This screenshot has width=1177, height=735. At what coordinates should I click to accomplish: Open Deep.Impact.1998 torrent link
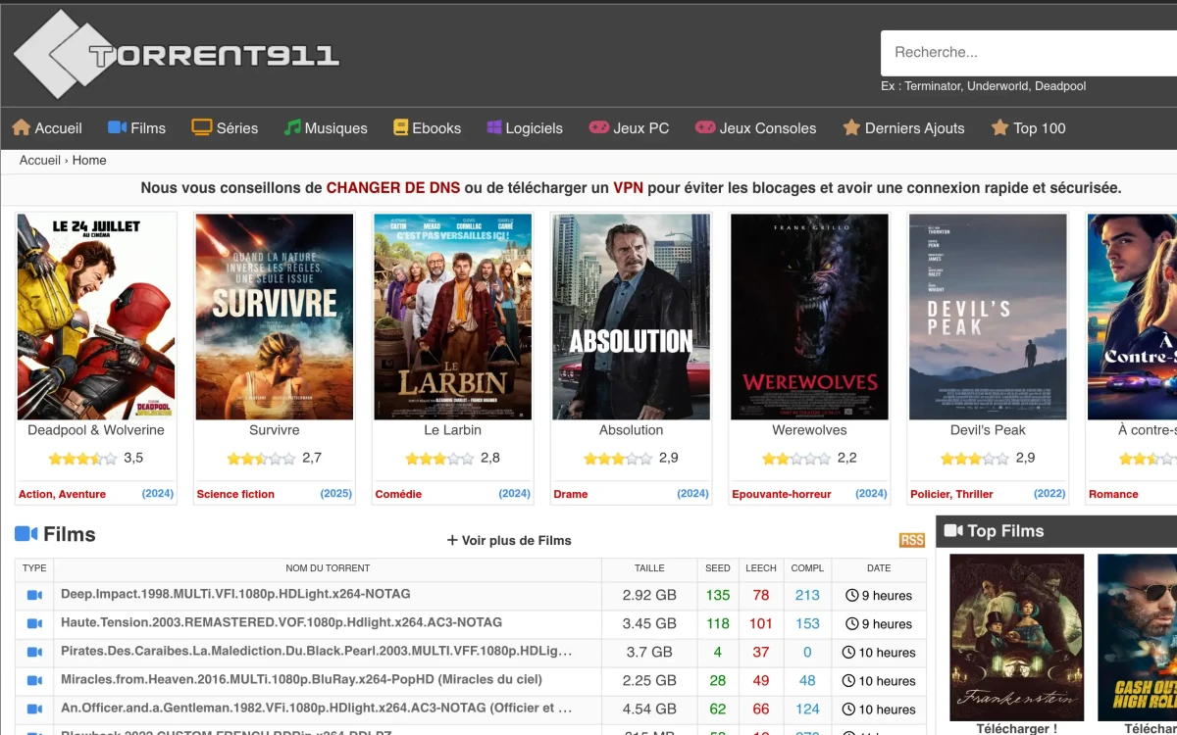click(235, 594)
